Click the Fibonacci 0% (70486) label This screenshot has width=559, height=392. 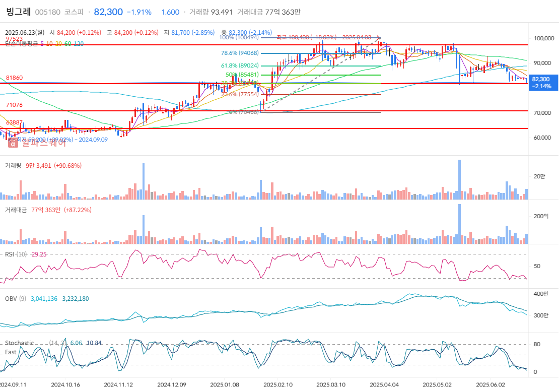(244, 112)
